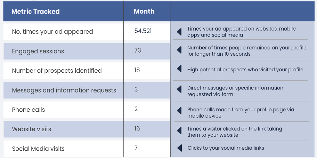Click the Phone calls metric label
The width and height of the screenshot is (317, 158).
point(29,110)
